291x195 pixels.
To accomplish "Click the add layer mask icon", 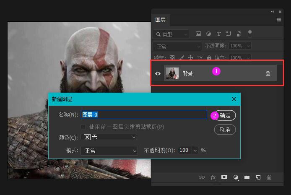I will [x=224, y=177].
